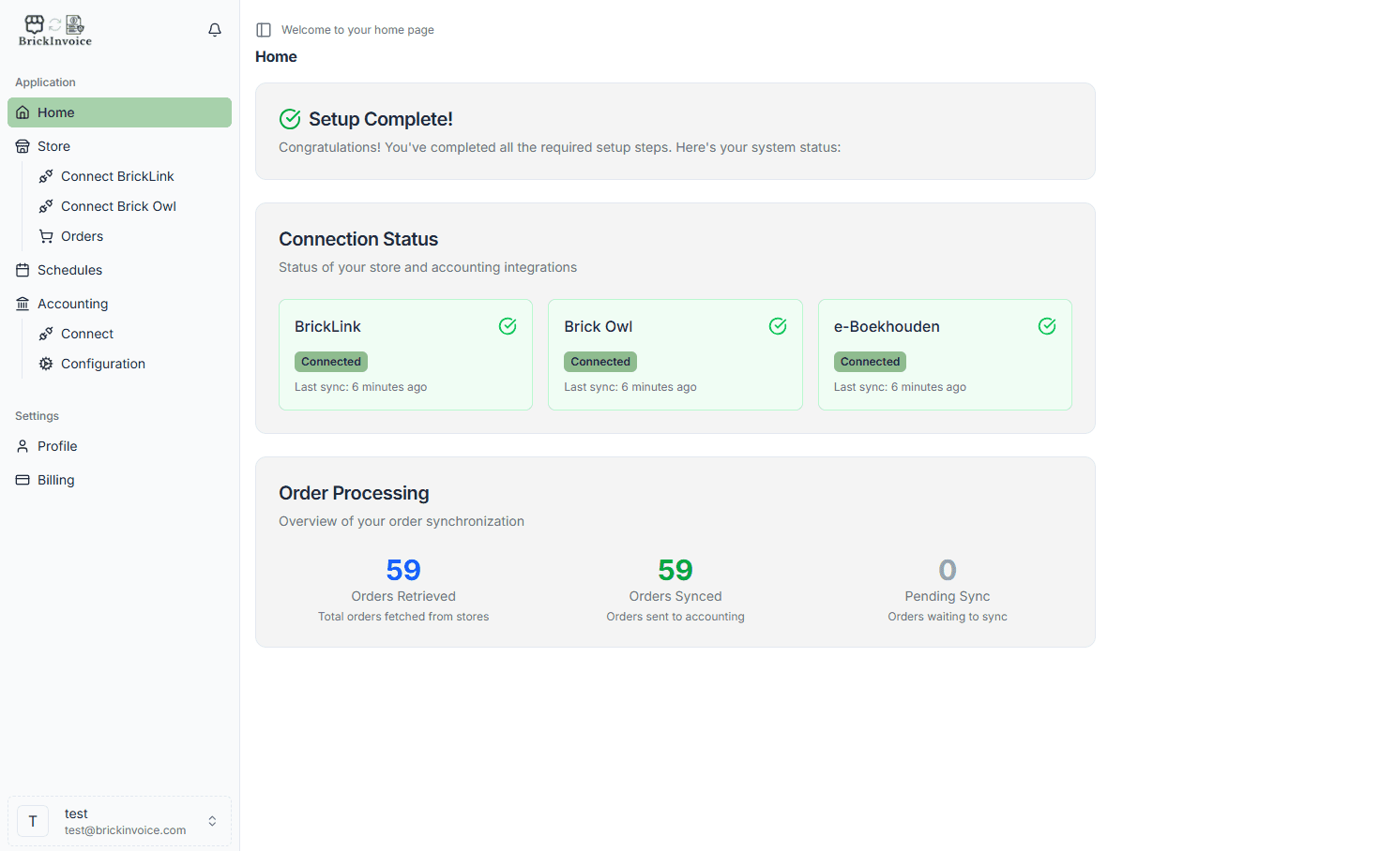
Task: Open the Billing settings
Action: pos(55,480)
